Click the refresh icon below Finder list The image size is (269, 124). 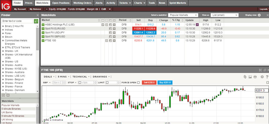[x=3, y=95]
